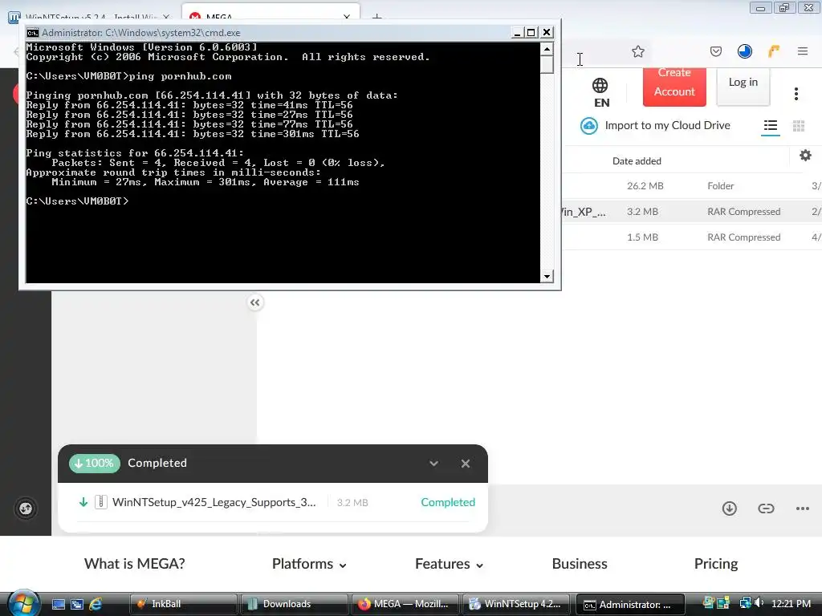This screenshot has width=822, height=616.
Task: Click the volume speaker tray icon
Action: pos(759,603)
